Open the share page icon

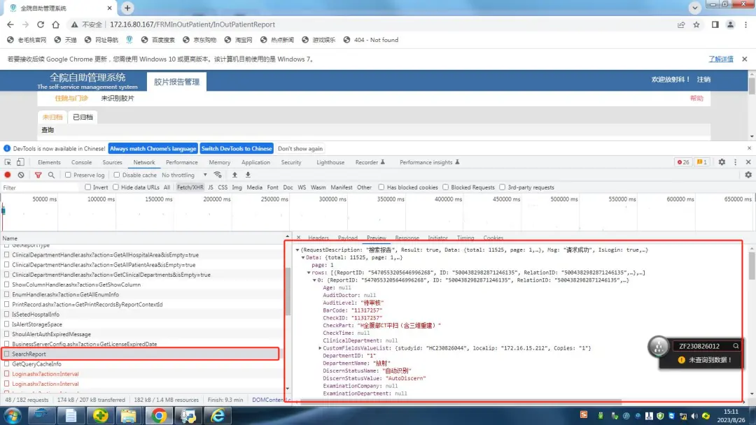point(681,24)
